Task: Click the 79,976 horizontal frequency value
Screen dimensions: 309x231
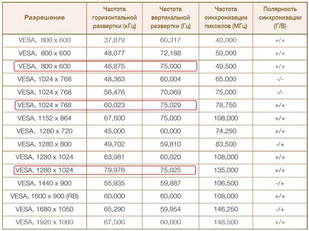Action: (x=114, y=170)
